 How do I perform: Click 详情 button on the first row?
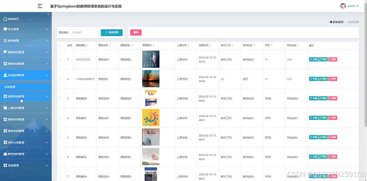point(313,59)
